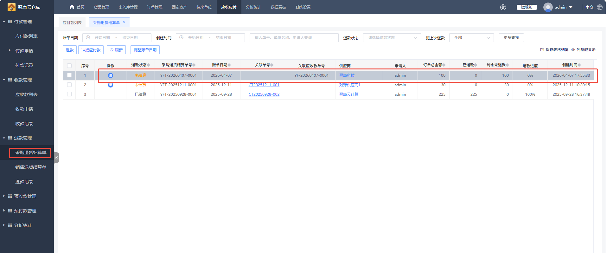Sort by 退款状态 column arrows
This screenshot has width=607, height=253.
[148, 65]
